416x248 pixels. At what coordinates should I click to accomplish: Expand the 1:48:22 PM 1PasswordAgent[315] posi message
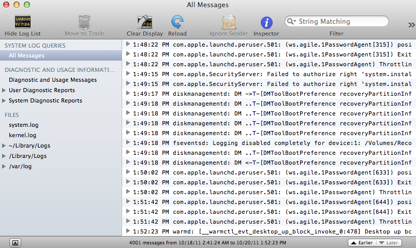(x=128, y=45)
